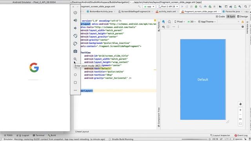Tap the emulator Overview square button
Screen dimensions: 251x141
coord(75,83)
